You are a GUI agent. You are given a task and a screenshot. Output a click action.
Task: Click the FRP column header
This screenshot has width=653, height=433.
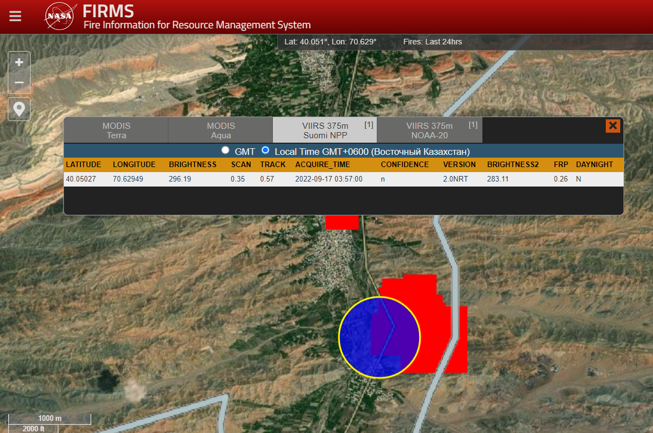click(x=560, y=165)
